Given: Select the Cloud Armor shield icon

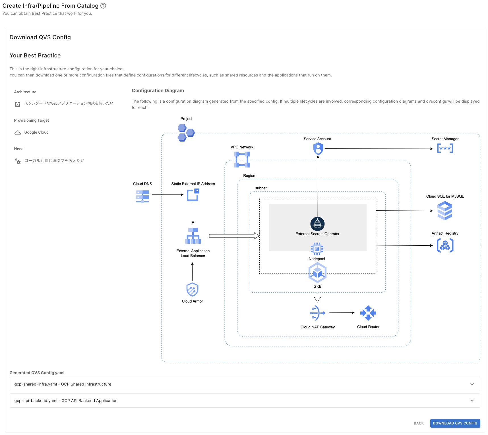Looking at the screenshot, I should [192, 290].
